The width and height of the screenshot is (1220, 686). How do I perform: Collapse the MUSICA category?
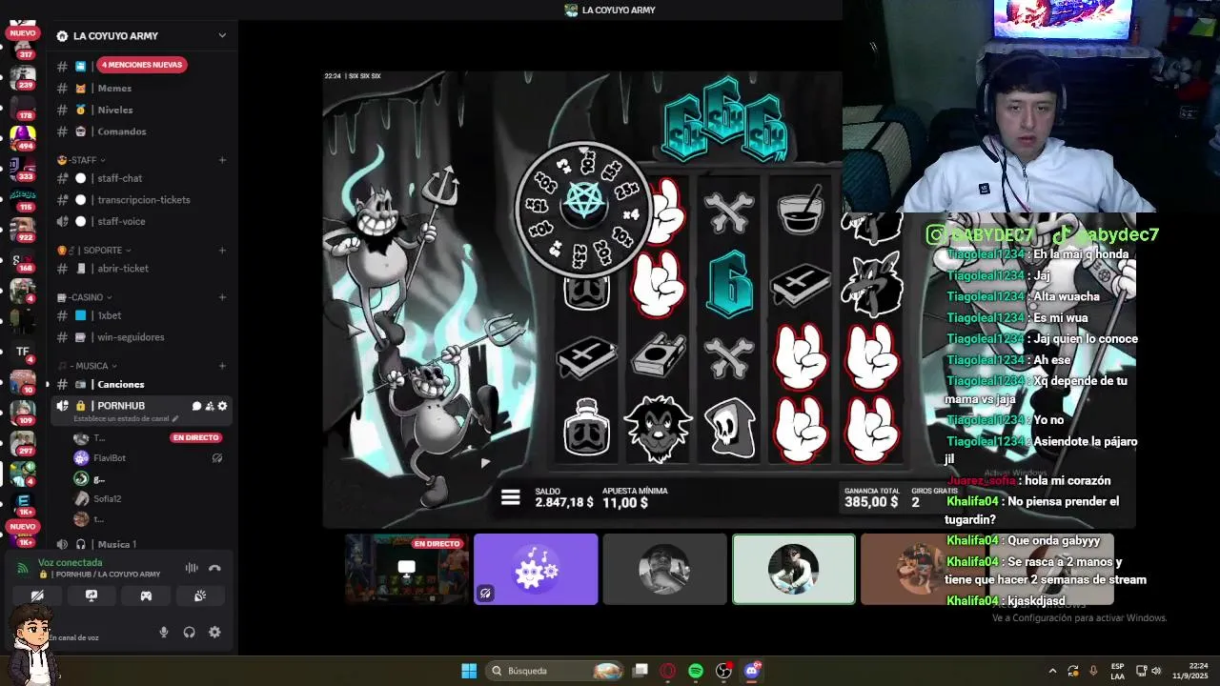click(88, 366)
